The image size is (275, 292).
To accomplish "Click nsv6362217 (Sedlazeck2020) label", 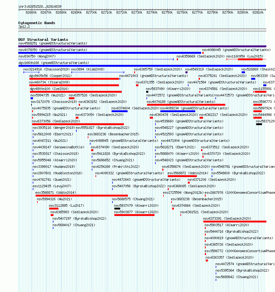I will pos(223,115).
